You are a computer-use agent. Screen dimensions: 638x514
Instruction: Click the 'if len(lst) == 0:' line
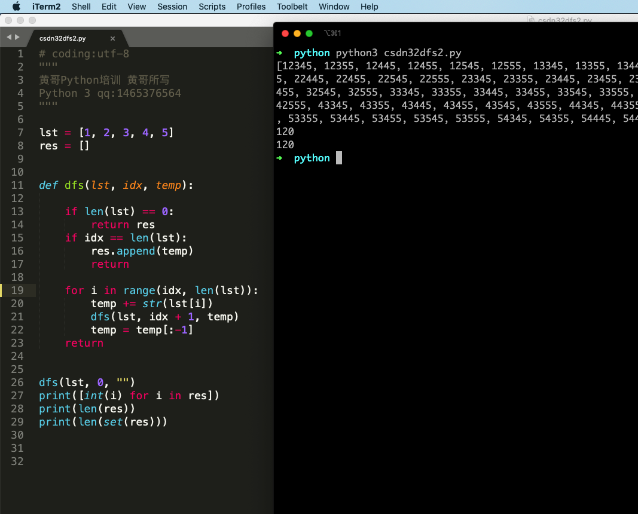coord(119,212)
